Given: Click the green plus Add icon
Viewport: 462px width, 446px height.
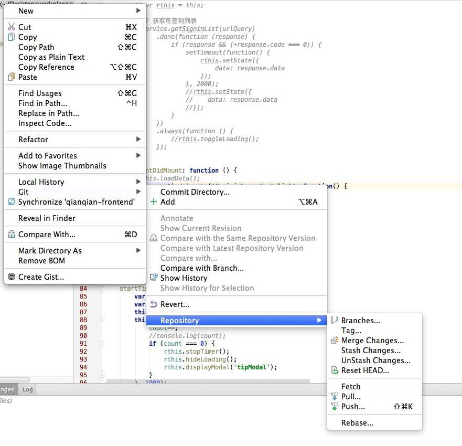Looking at the screenshot, I should [x=154, y=201].
